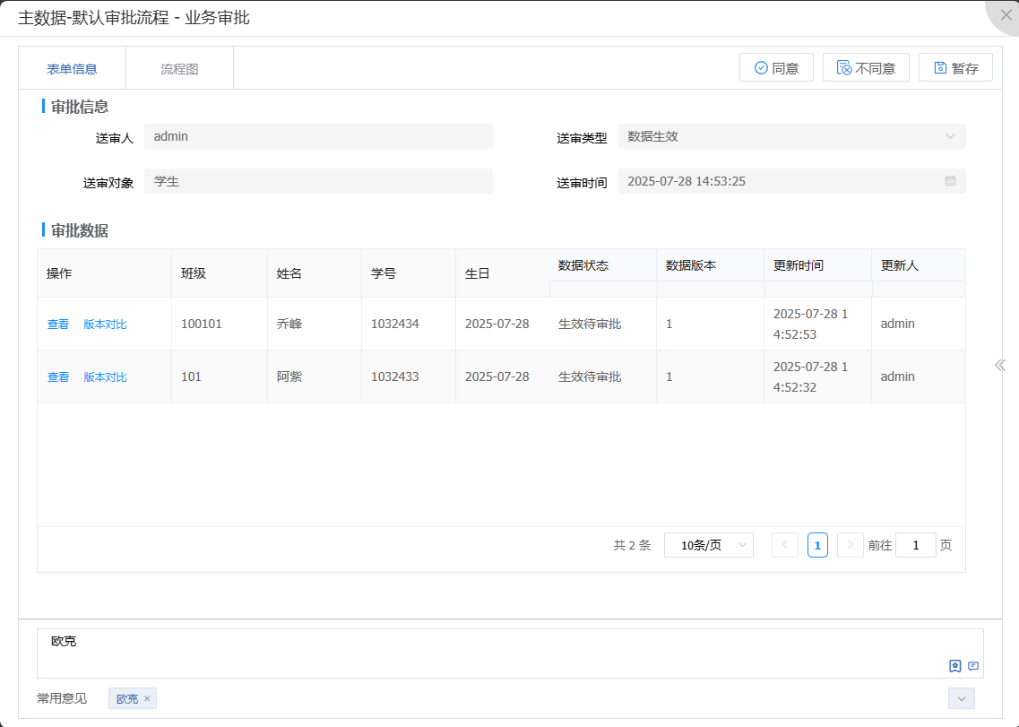Click the bookmark-star icon in the opinion box
The height and width of the screenshot is (727, 1019).
(955, 666)
